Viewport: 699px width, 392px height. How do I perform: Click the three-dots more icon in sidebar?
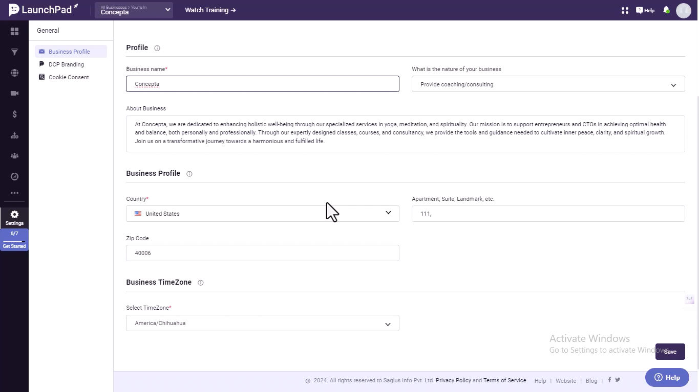(x=14, y=193)
